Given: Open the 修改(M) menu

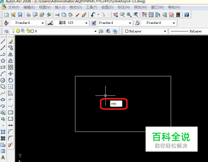Looking at the screenshot, I should (140, 7).
